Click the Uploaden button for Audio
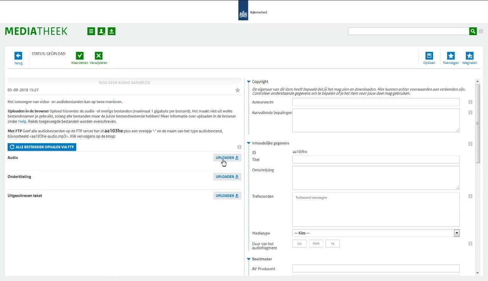 pos(227,158)
